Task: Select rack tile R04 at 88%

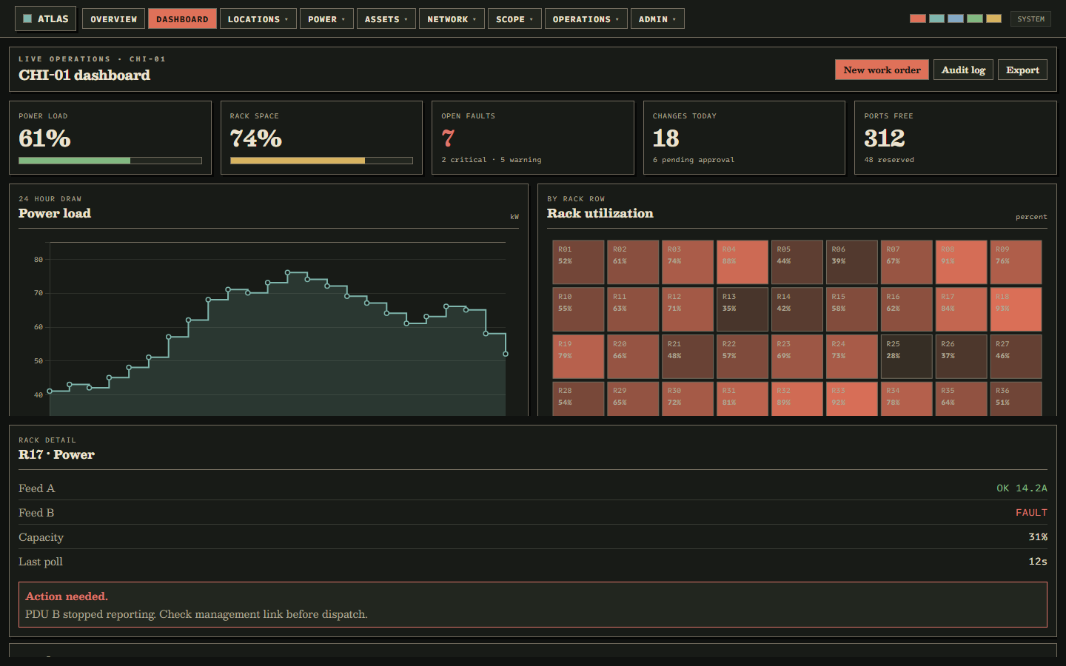Action: [742, 262]
